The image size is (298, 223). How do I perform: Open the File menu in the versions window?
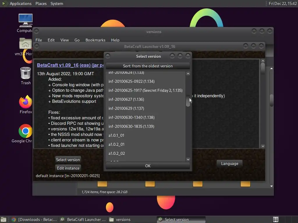39,40
